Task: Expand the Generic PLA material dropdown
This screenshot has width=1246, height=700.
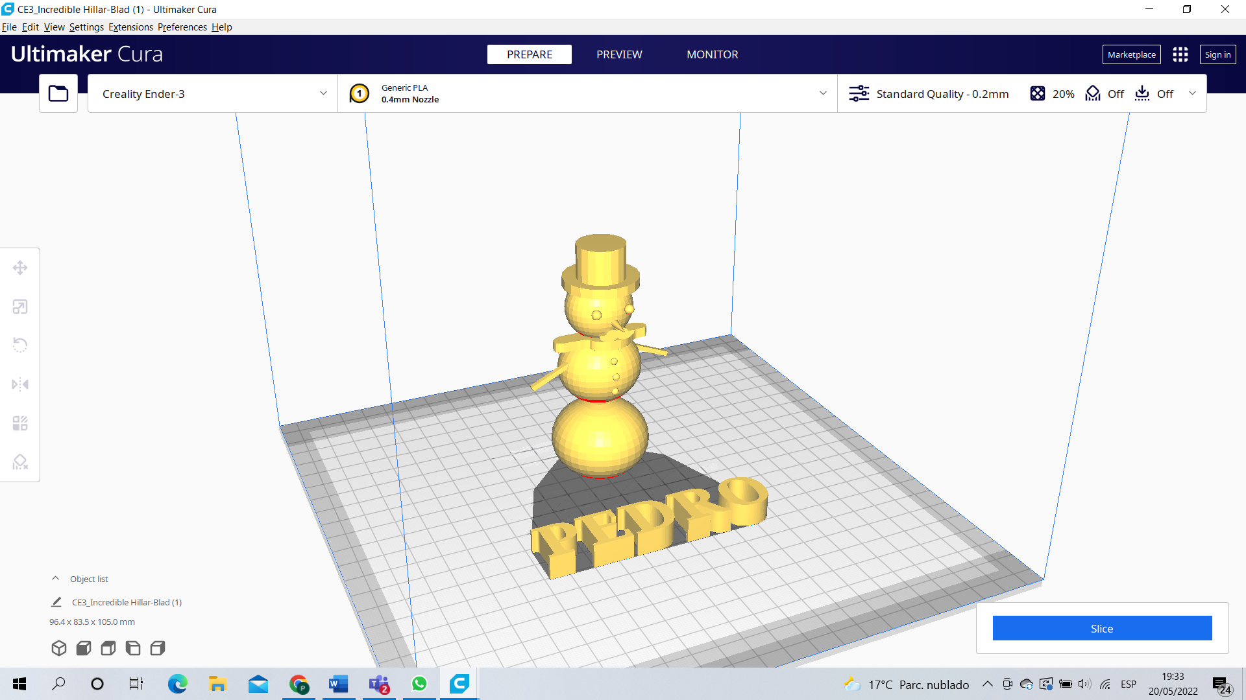Action: click(587, 94)
